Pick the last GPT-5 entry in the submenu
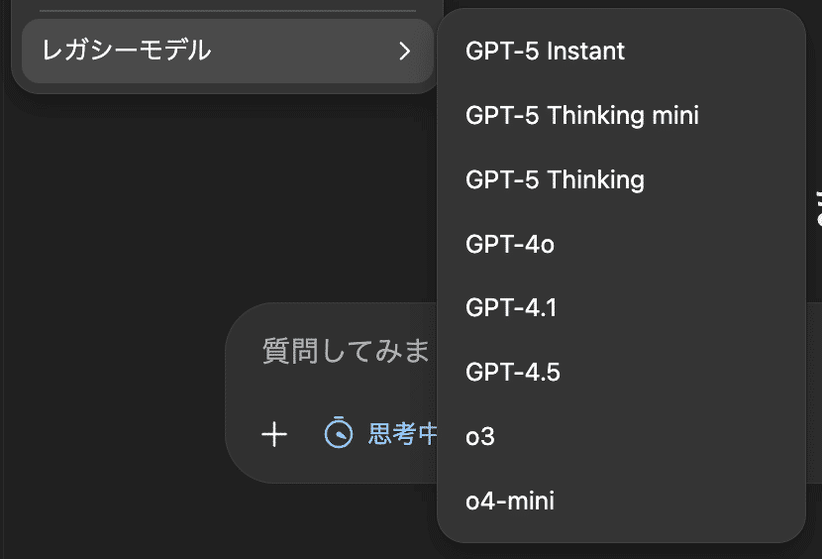Screen dimensions: 822x559 point(555,179)
